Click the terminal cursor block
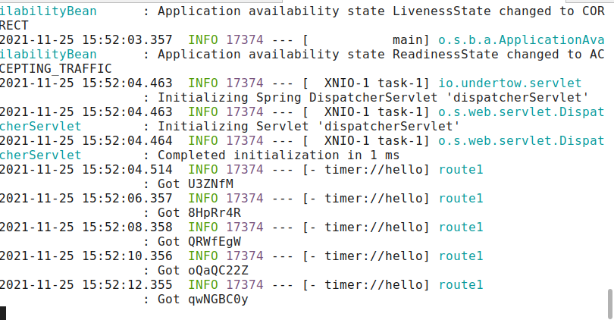Image resolution: width=614 pixels, height=320 pixels. (x=3, y=313)
